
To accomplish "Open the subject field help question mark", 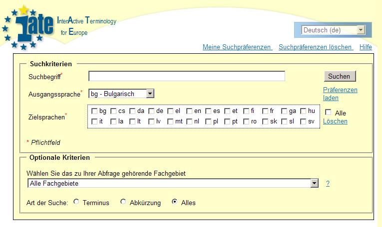I will pyautogui.click(x=328, y=184).
